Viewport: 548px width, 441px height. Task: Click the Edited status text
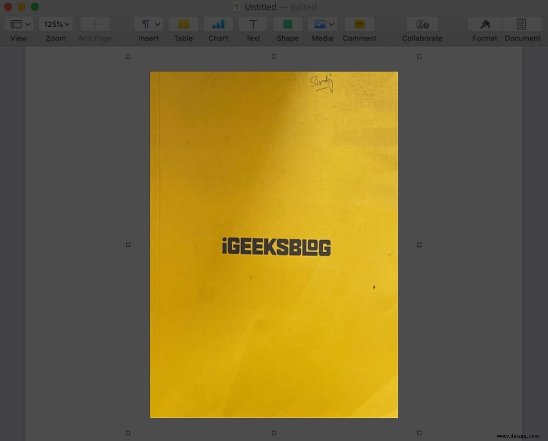coord(304,7)
